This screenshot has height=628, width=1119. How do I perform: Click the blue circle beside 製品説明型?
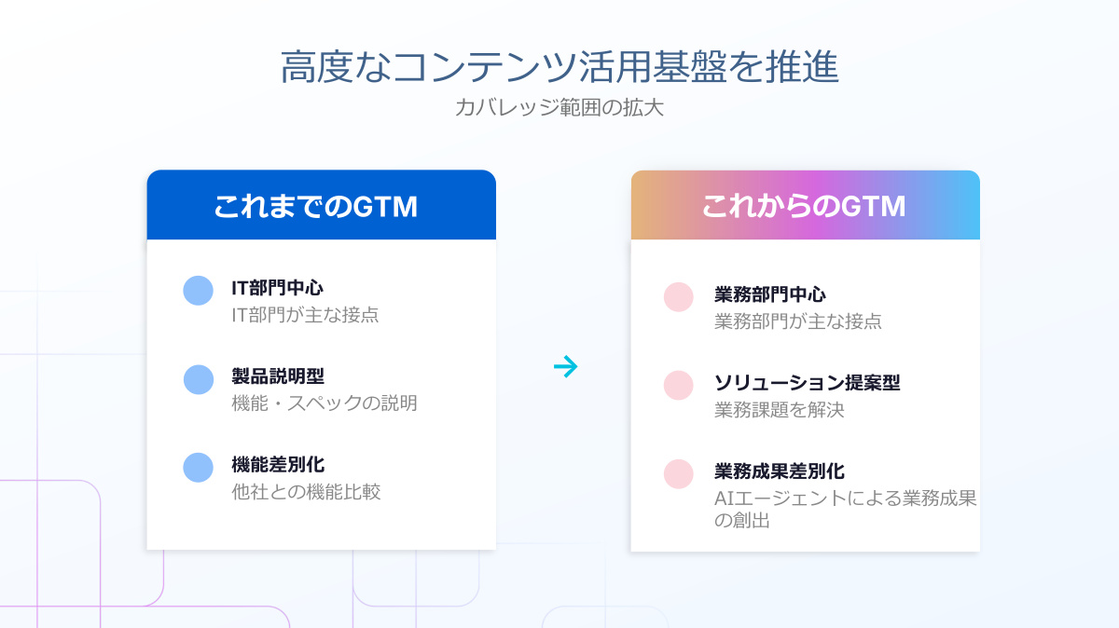[199, 379]
